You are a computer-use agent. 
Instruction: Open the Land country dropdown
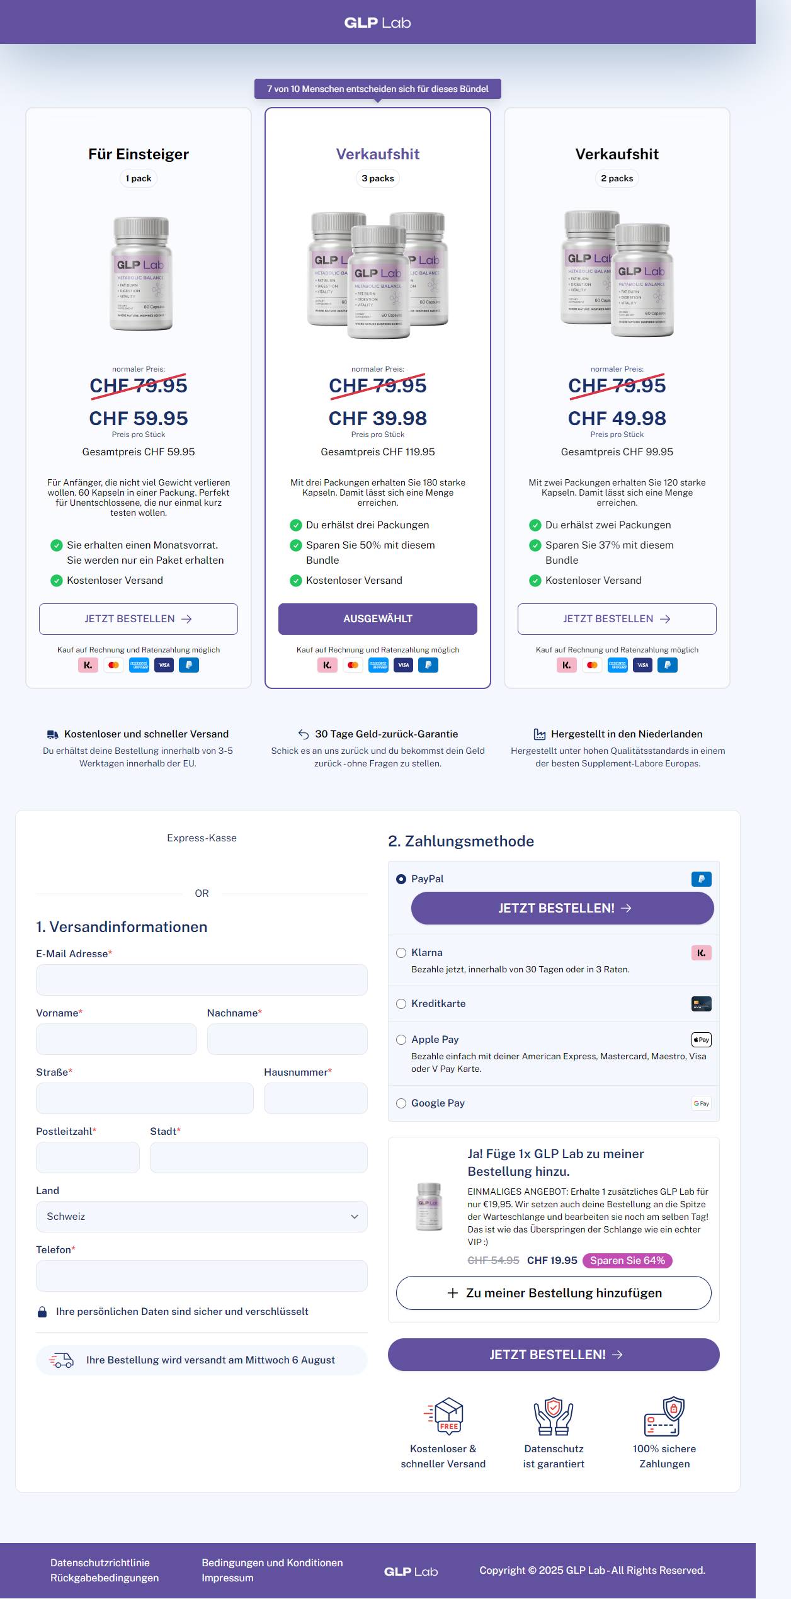pos(202,1217)
